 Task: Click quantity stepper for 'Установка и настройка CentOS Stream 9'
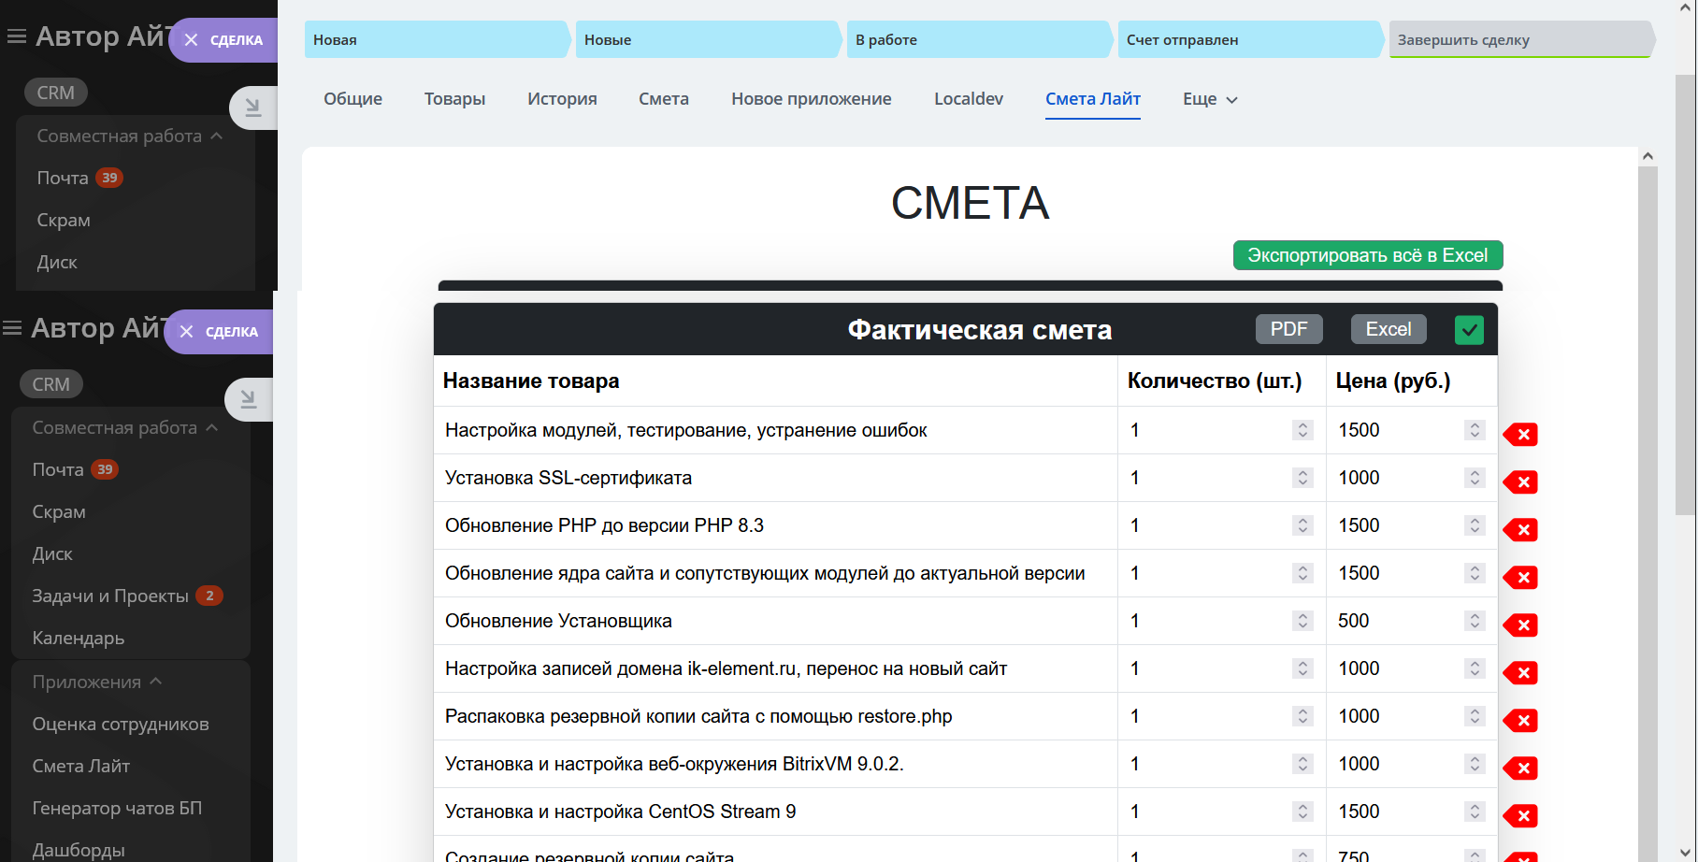[1302, 812]
